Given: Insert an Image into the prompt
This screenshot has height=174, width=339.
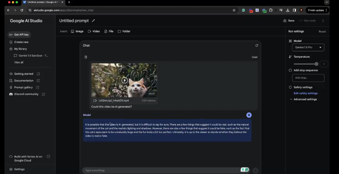Looking at the screenshot, I should point(77,31).
